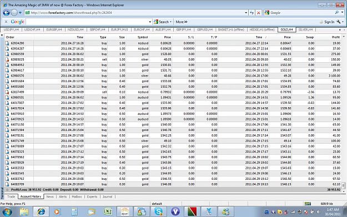Click the volume speaker tray icon
This screenshot has width=347, height=217.
click(319, 212)
